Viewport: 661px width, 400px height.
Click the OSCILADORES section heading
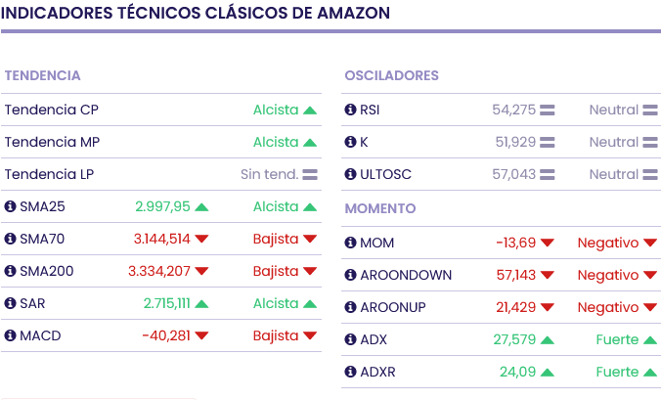(391, 76)
